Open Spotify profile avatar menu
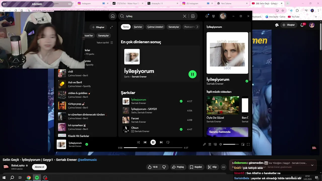The width and height of the screenshot is (322, 181). pyautogui.click(x=223, y=16)
